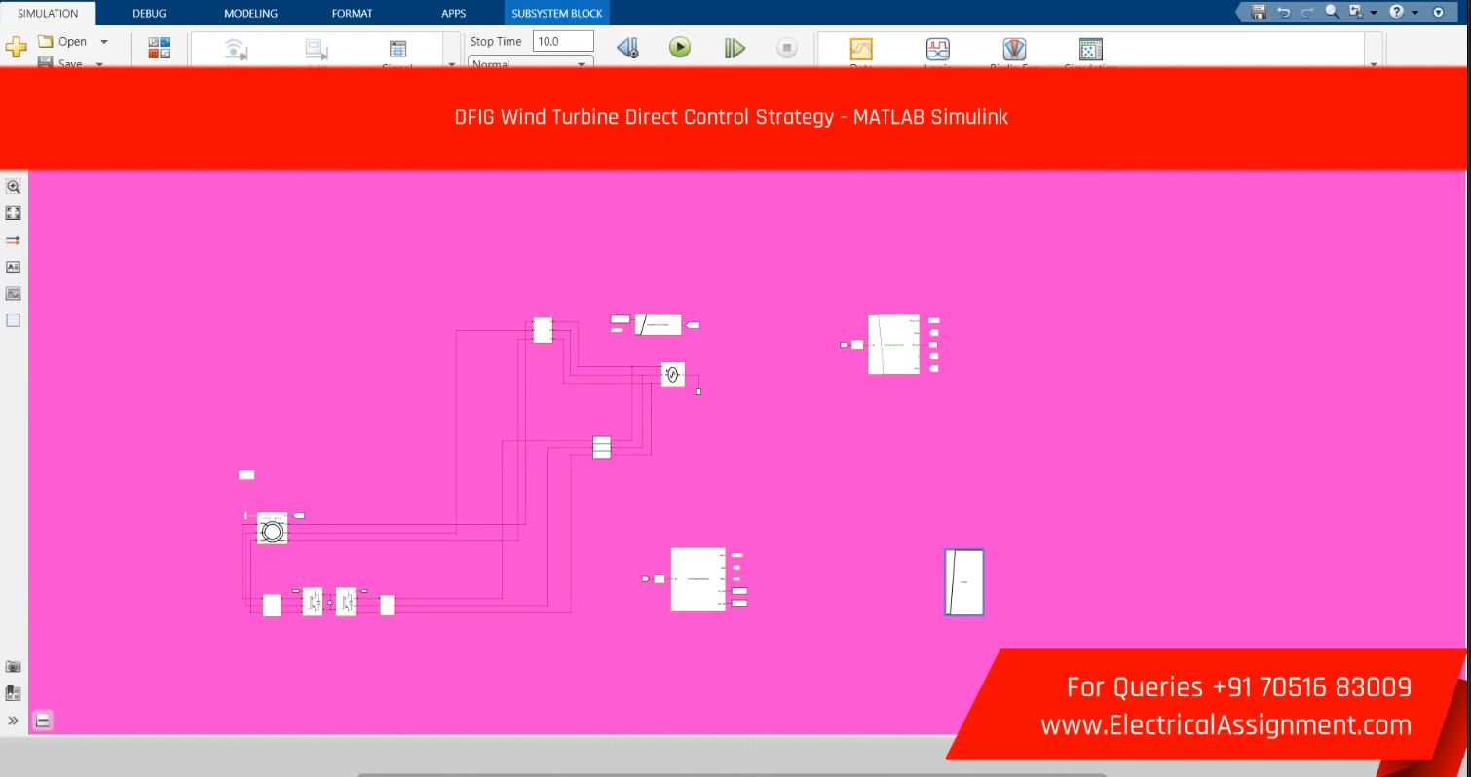The height and width of the screenshot is (777, 1471).
Task: Expand the palette with double chevron
Action: coord(13,721)
